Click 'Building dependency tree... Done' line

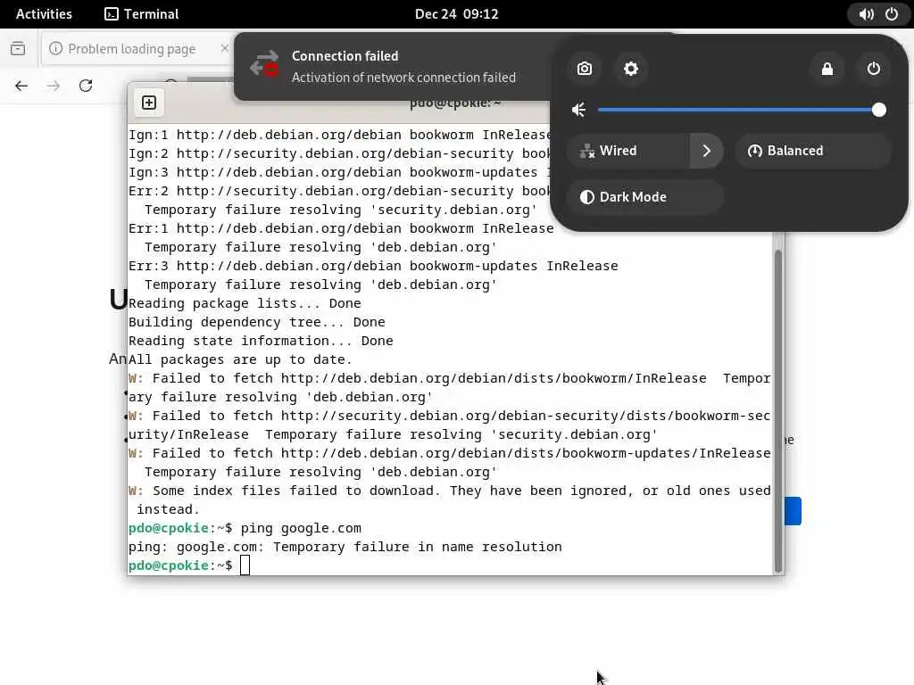click(x=256, y=322)
